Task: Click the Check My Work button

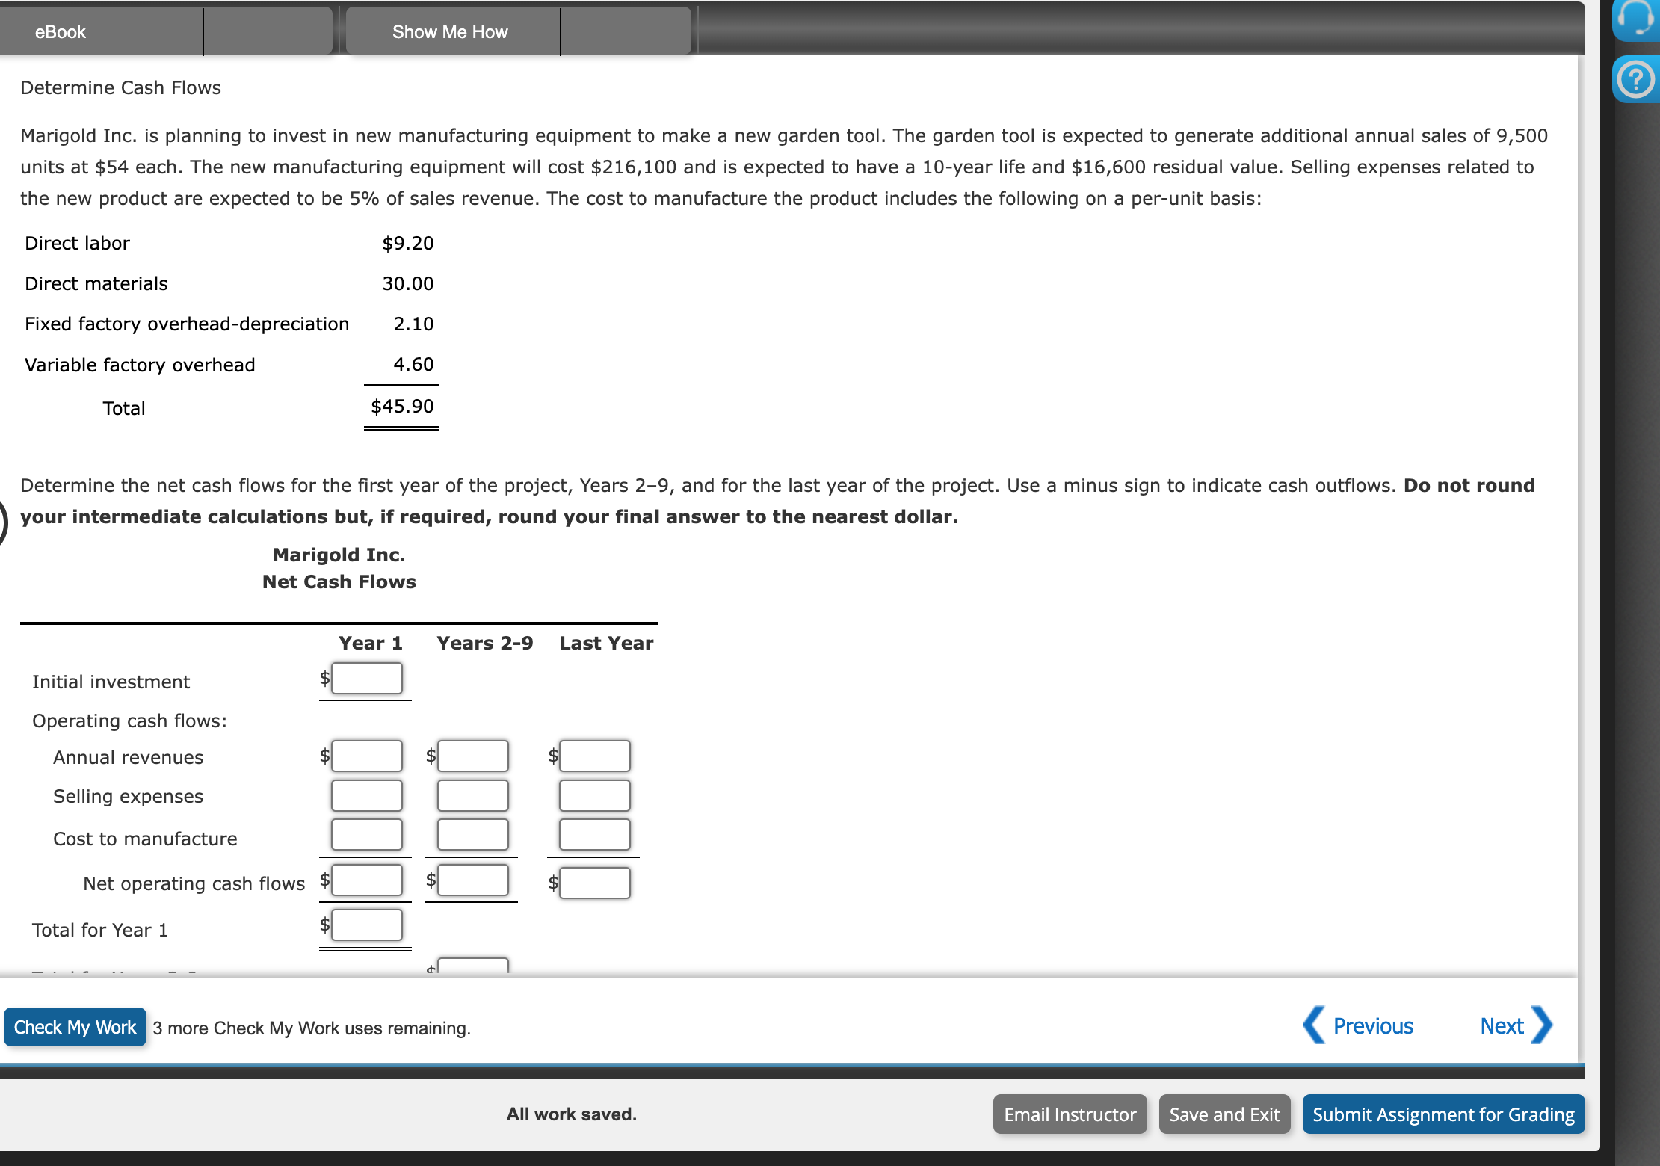Action: click(x=74, y=1027)
